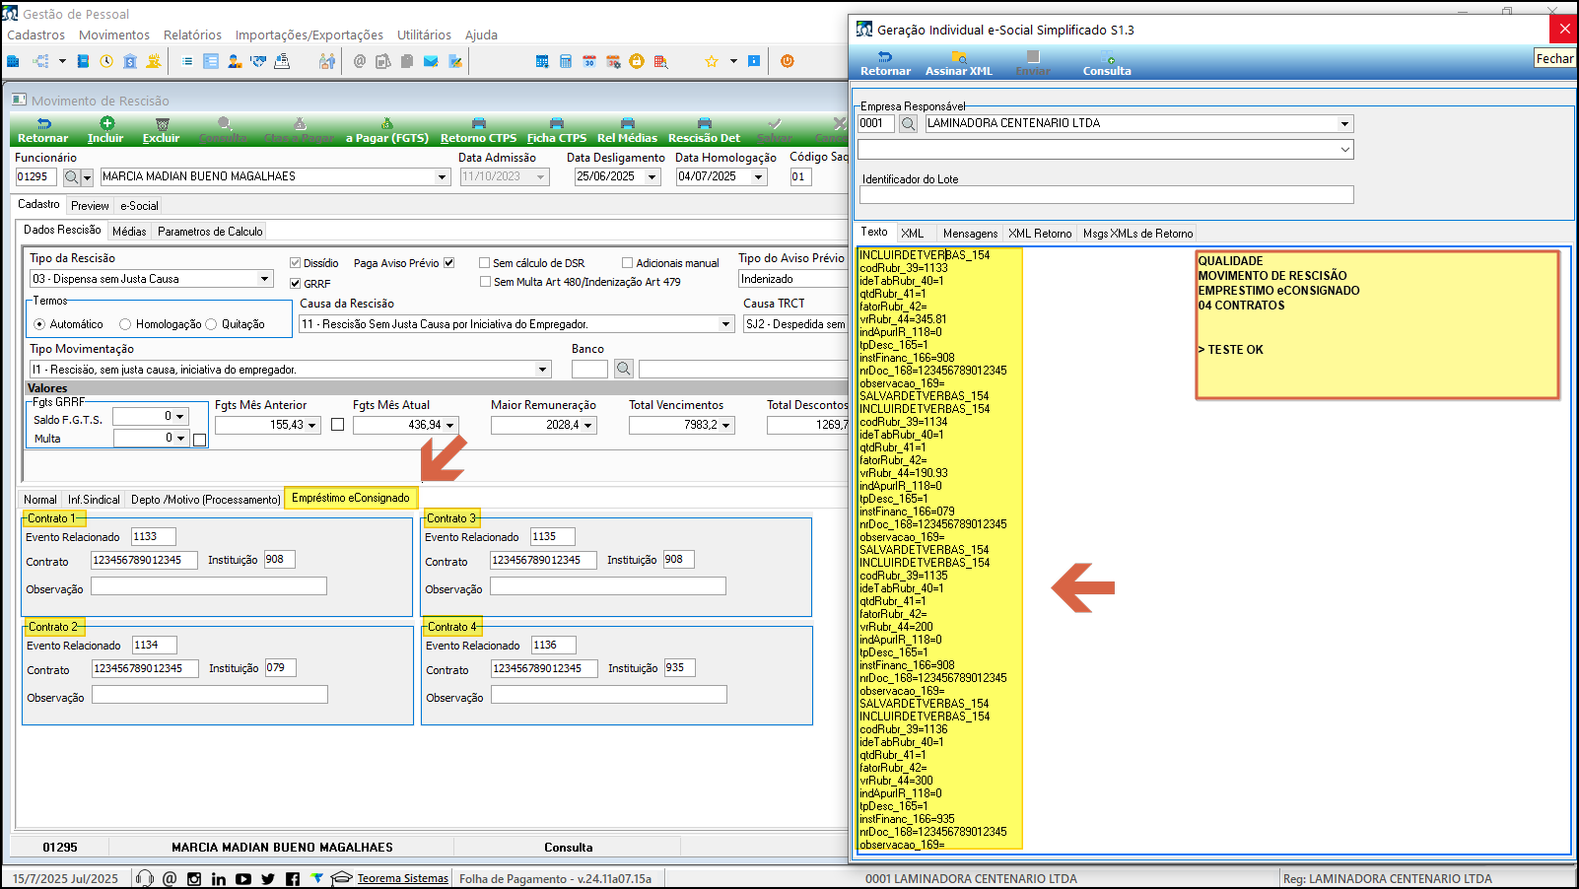Screen dimensions: 1579x889
Task: Open the Rel Médias report
Action: [x=627, y=131]
